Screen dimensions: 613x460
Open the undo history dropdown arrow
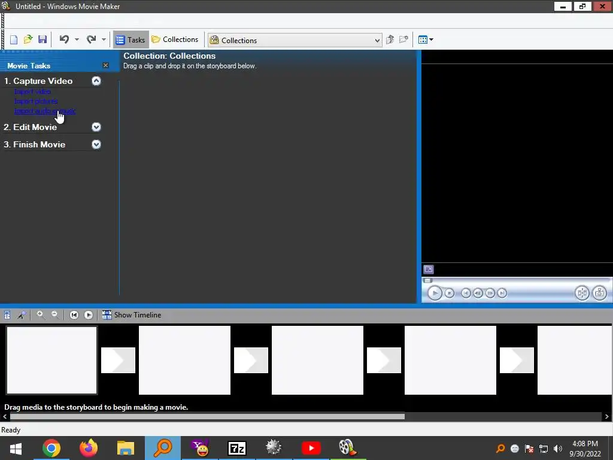pyautogui.click(x=77, y=40)
